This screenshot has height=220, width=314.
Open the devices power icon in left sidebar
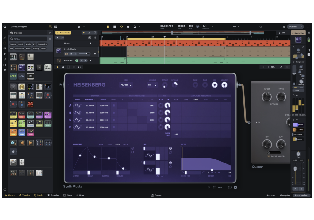tap(5, 43)
